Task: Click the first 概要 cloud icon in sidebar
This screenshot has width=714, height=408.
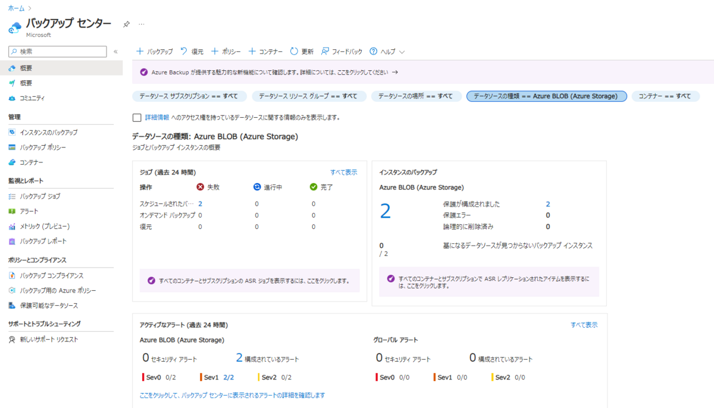Action: (12, 68)
